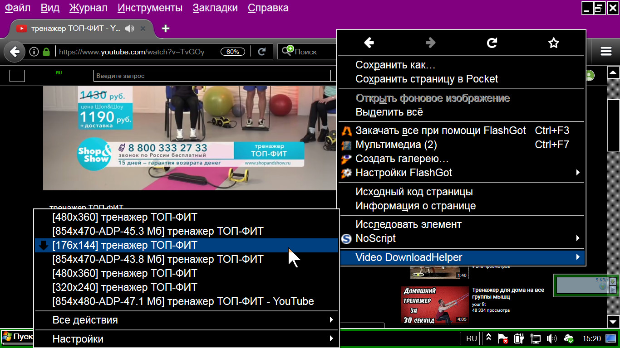620x348 pixels.
Task: Select Закачать все при помощи FlashGot
Action: pos(462,131)
